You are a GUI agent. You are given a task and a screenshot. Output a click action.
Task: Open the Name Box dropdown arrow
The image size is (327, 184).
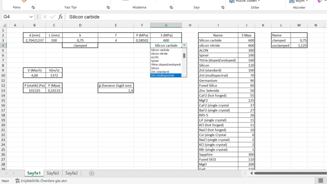coord(31,17)
